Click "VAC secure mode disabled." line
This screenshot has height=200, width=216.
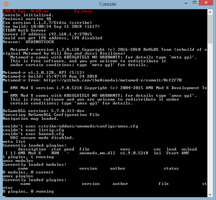tap(42, 138)
